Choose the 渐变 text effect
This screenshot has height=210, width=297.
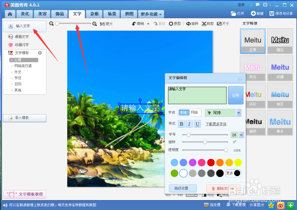280,96
